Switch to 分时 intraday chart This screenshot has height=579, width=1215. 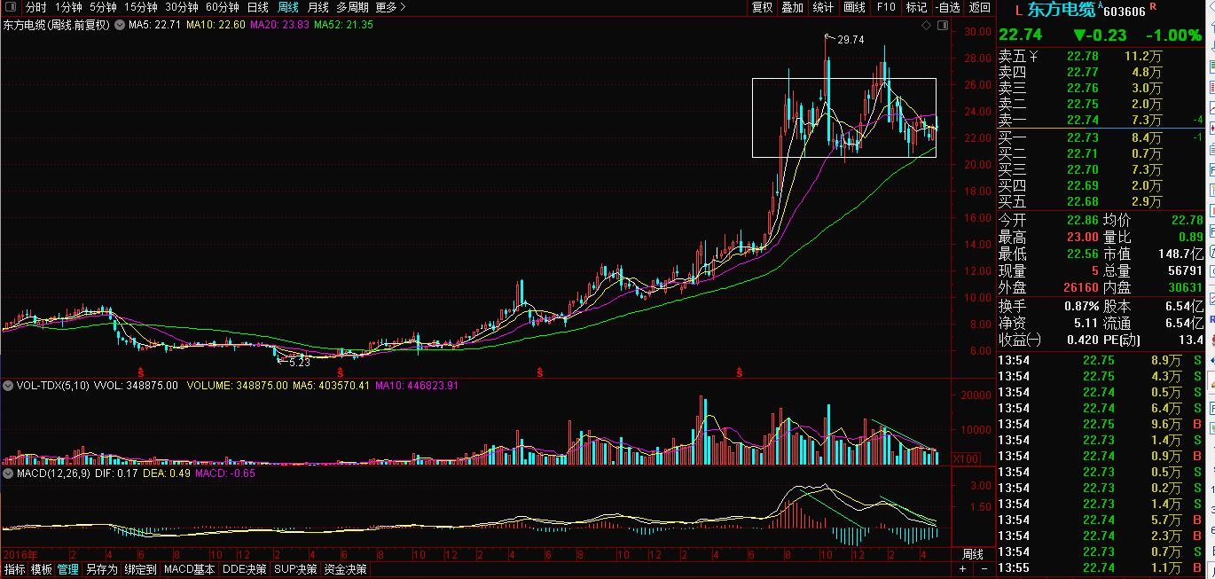pyautogui.click(x=35, y=7)
